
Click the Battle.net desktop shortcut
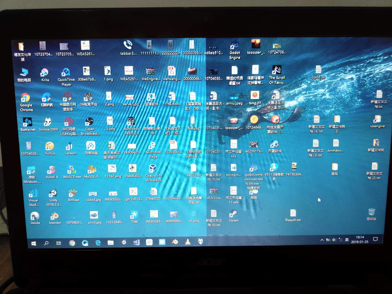(28, 122)
